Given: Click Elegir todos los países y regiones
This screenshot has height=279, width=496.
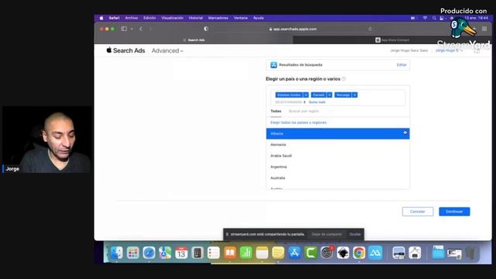Looking at the screenshot, I should (298, 122).
